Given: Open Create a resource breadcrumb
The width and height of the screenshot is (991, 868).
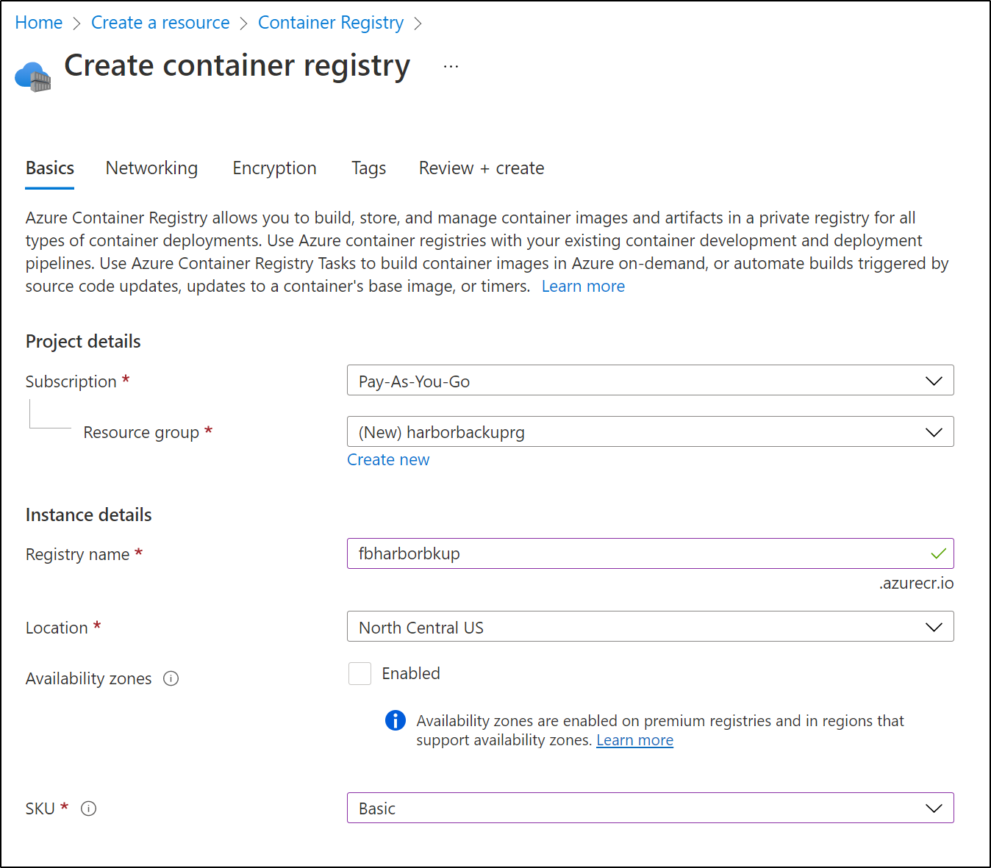Looking at the screenshot, I should point(160,23).
